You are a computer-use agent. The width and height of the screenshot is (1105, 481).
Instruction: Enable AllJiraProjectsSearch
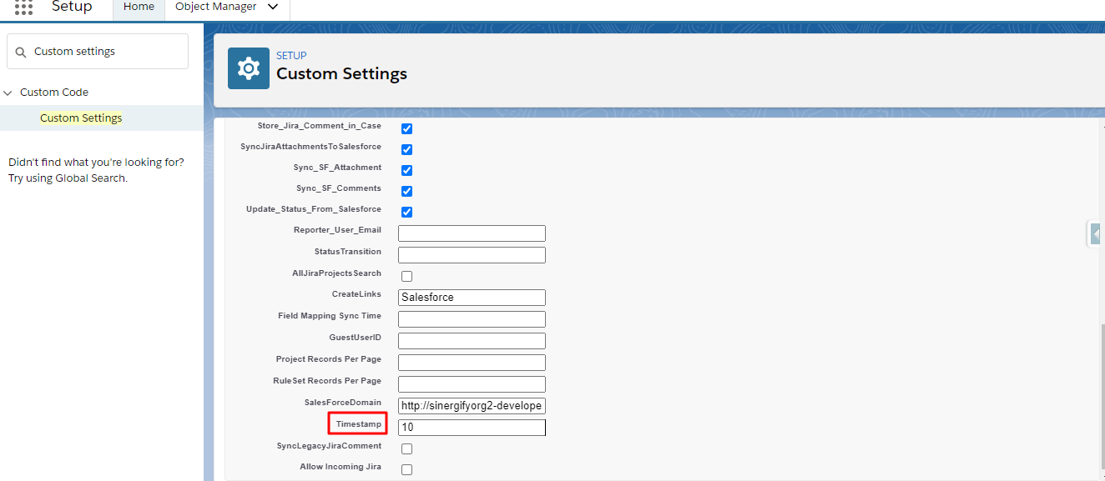(x=406, y=275)
